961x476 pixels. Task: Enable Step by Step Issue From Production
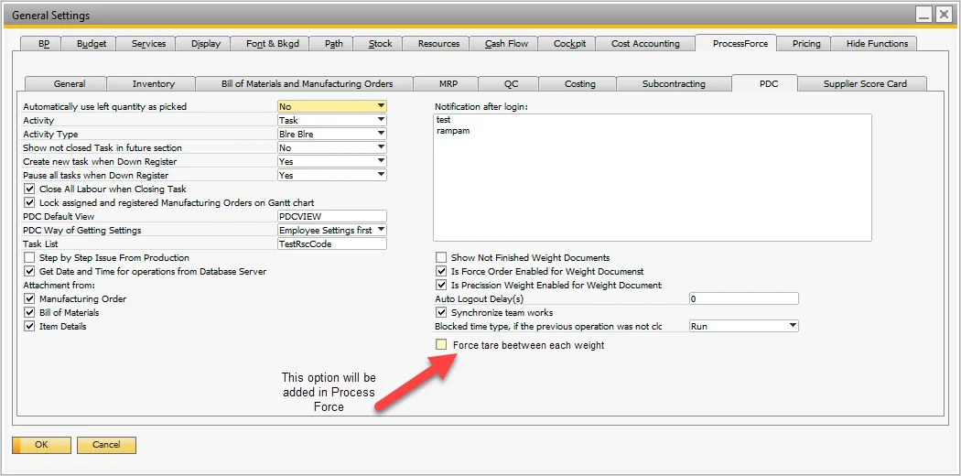point(29,258)
